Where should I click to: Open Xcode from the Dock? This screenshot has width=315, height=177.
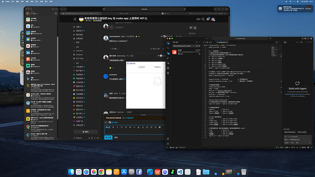click(150, 172)
